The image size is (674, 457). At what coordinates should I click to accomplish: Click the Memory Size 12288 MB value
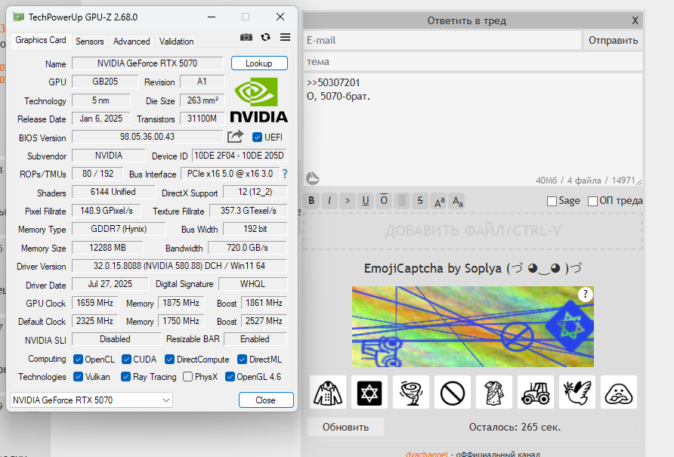pyautogui.click(x=107, y=248)
